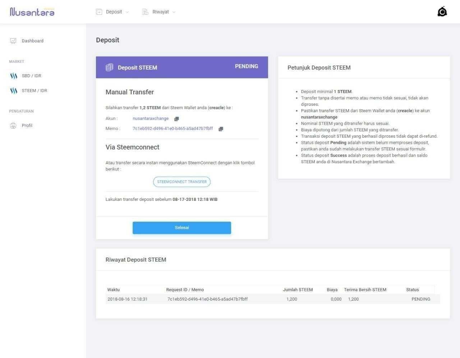
Task: Click the Petunjuk Deposit STEEM heading
Action: point(319,68)
